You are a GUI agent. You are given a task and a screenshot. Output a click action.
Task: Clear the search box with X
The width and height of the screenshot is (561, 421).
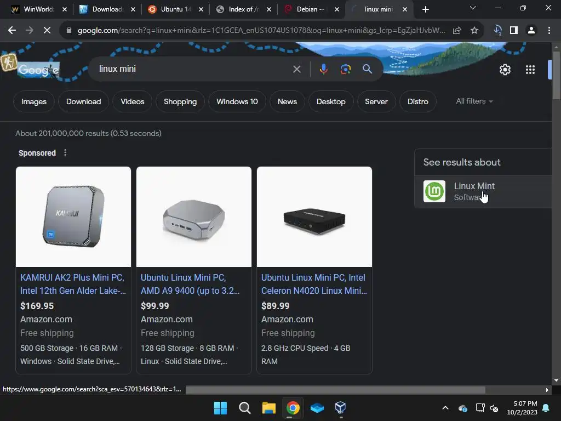[x=296, y=69]
